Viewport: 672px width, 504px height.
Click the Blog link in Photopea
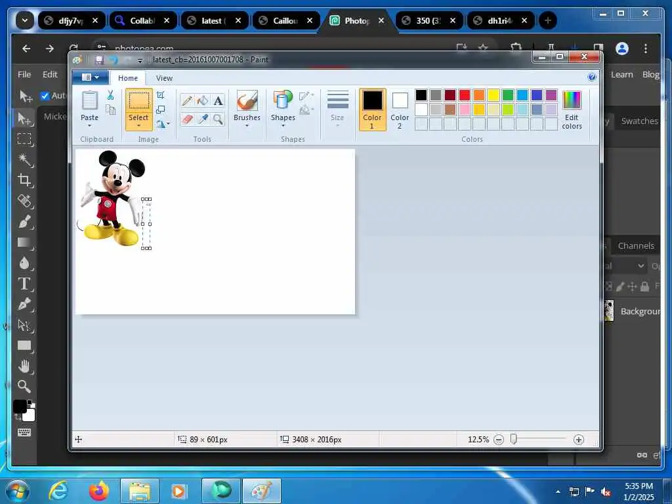click(650, 74)
